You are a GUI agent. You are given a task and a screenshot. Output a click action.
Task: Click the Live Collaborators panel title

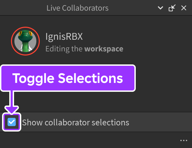77,8
